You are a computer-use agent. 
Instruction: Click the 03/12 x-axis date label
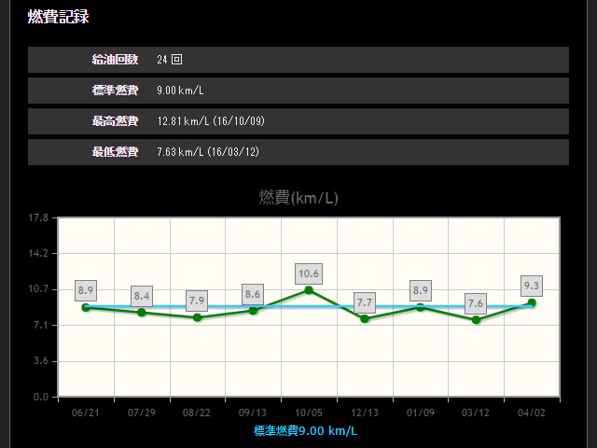tap(476, 413)
